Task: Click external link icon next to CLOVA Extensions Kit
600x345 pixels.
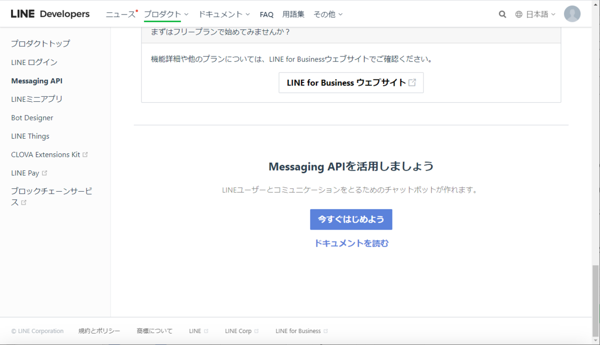Action: pos(85,155)
